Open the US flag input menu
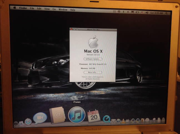 (142, 12)
